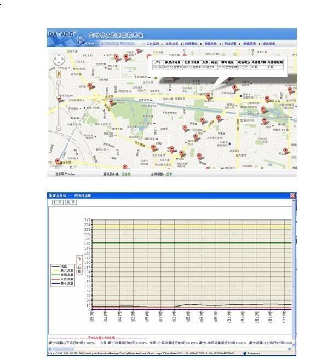Click the 最大流量 legend color entry
333x364 pixels.
[x=60, y=270]
